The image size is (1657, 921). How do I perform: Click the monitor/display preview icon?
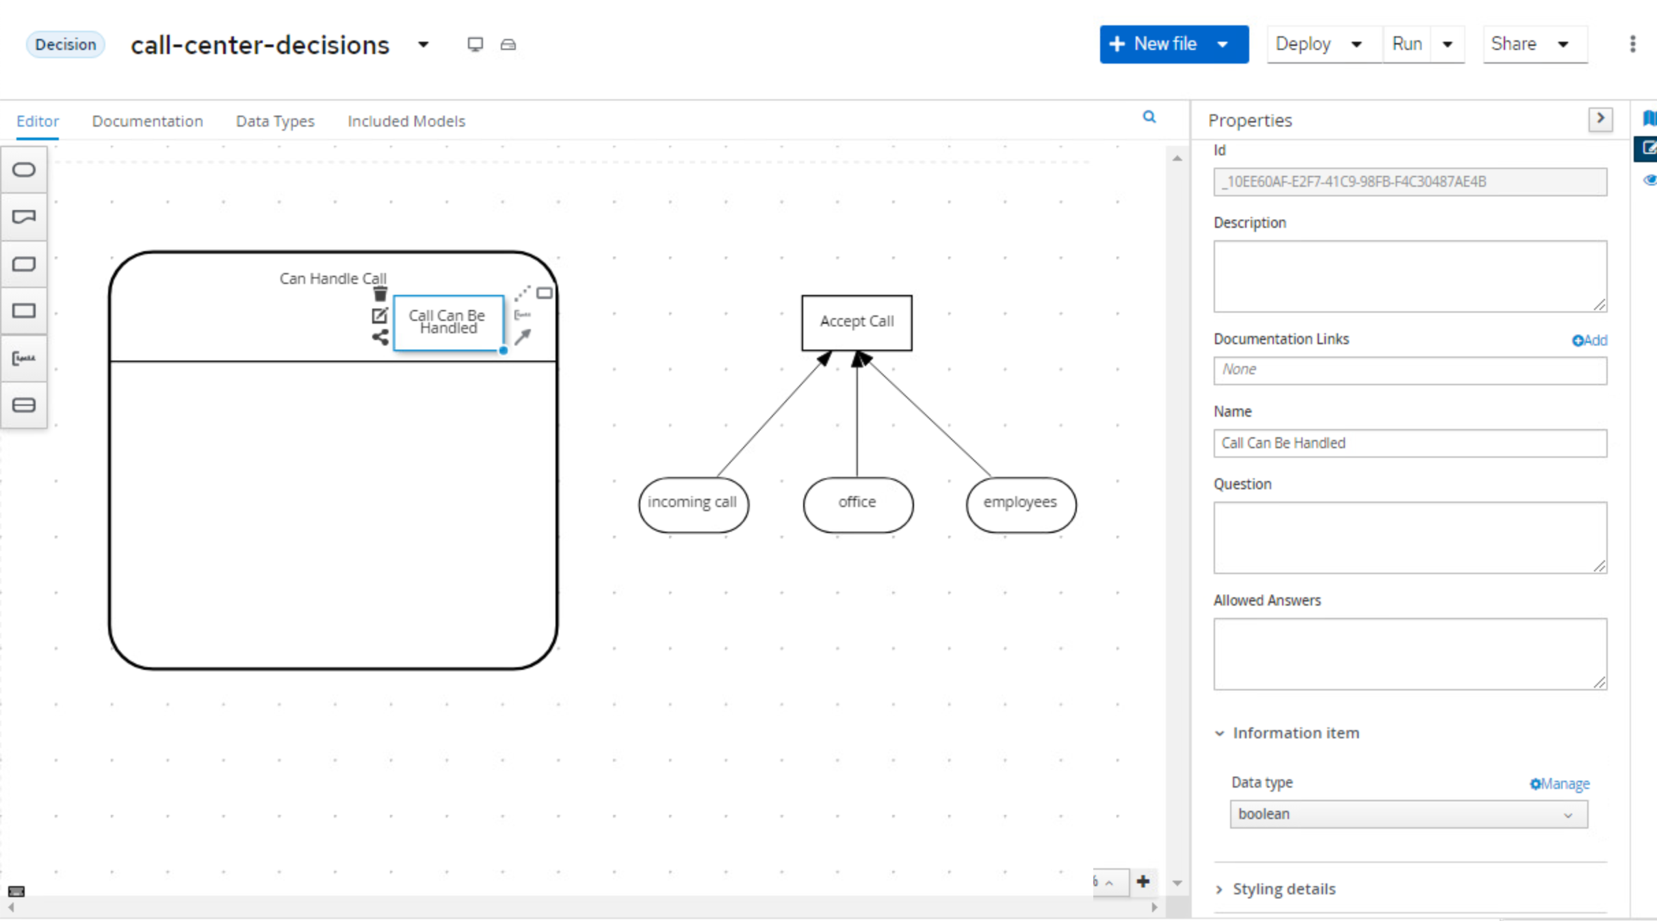[x=475, y=44]
